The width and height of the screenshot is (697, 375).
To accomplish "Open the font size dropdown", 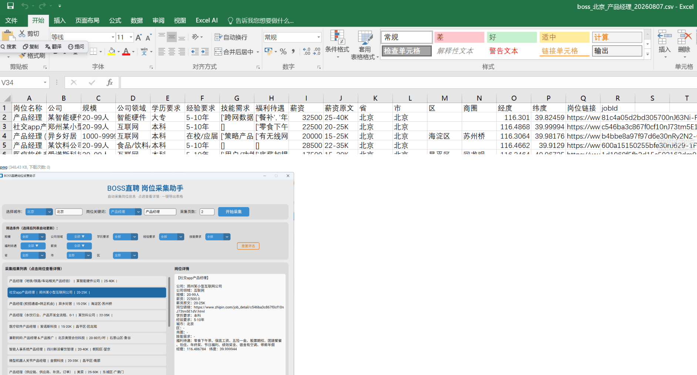I will [131, 37].
